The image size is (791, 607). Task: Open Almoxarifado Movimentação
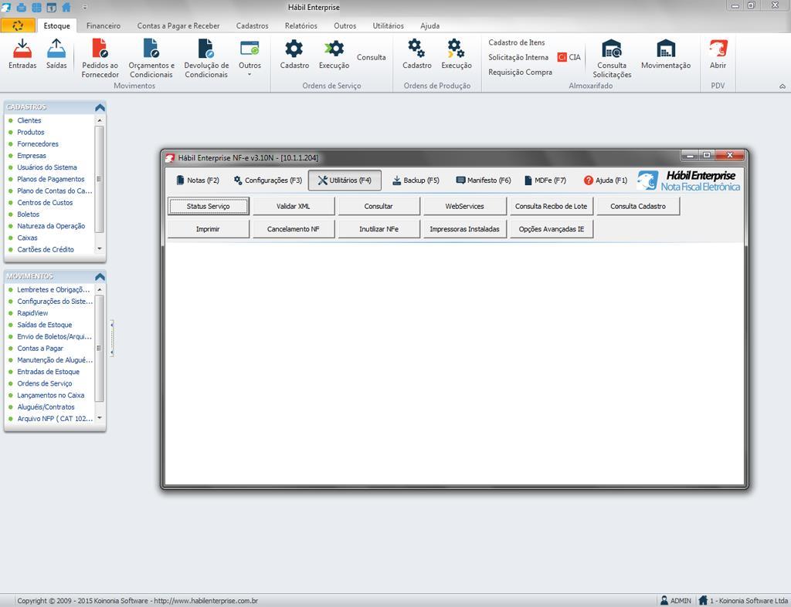point(666,55)
